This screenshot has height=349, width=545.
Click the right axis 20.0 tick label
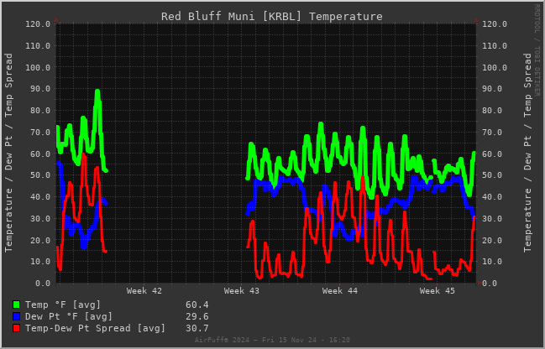[492, 240]
